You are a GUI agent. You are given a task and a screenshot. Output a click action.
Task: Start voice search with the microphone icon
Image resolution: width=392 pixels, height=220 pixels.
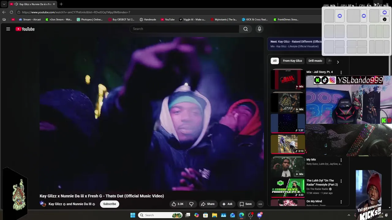[x=259, y=29]
